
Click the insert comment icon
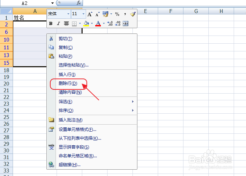(x=51, y=120)
